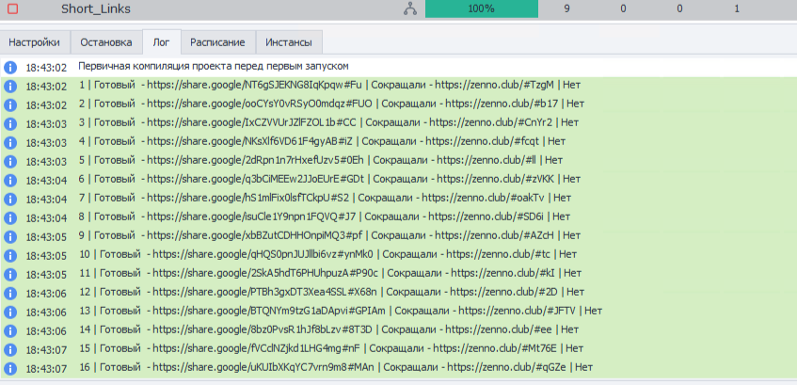The width and height of the screenshot is (797, 385).
Task: Click the 9 counter in project row
Action: tap(566, 8)
